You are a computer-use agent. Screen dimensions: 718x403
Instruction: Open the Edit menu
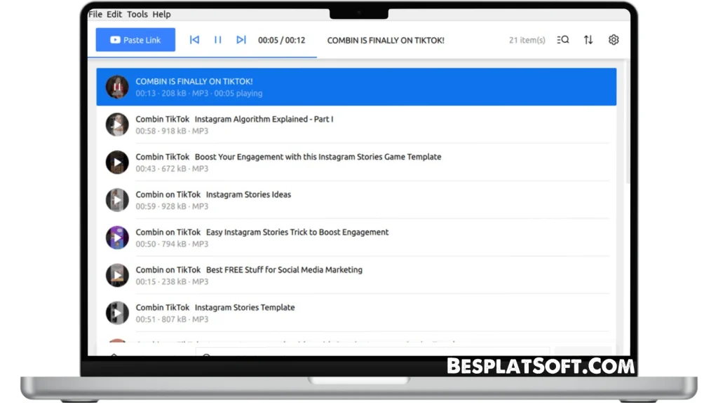tap(114, 13)
